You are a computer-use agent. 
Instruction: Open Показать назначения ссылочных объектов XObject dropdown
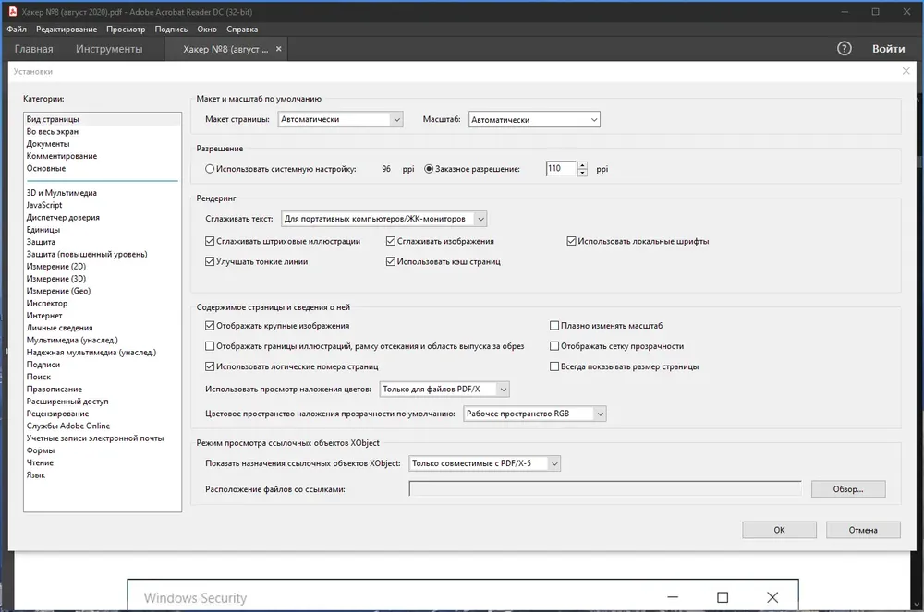click(x=484, y=463)
